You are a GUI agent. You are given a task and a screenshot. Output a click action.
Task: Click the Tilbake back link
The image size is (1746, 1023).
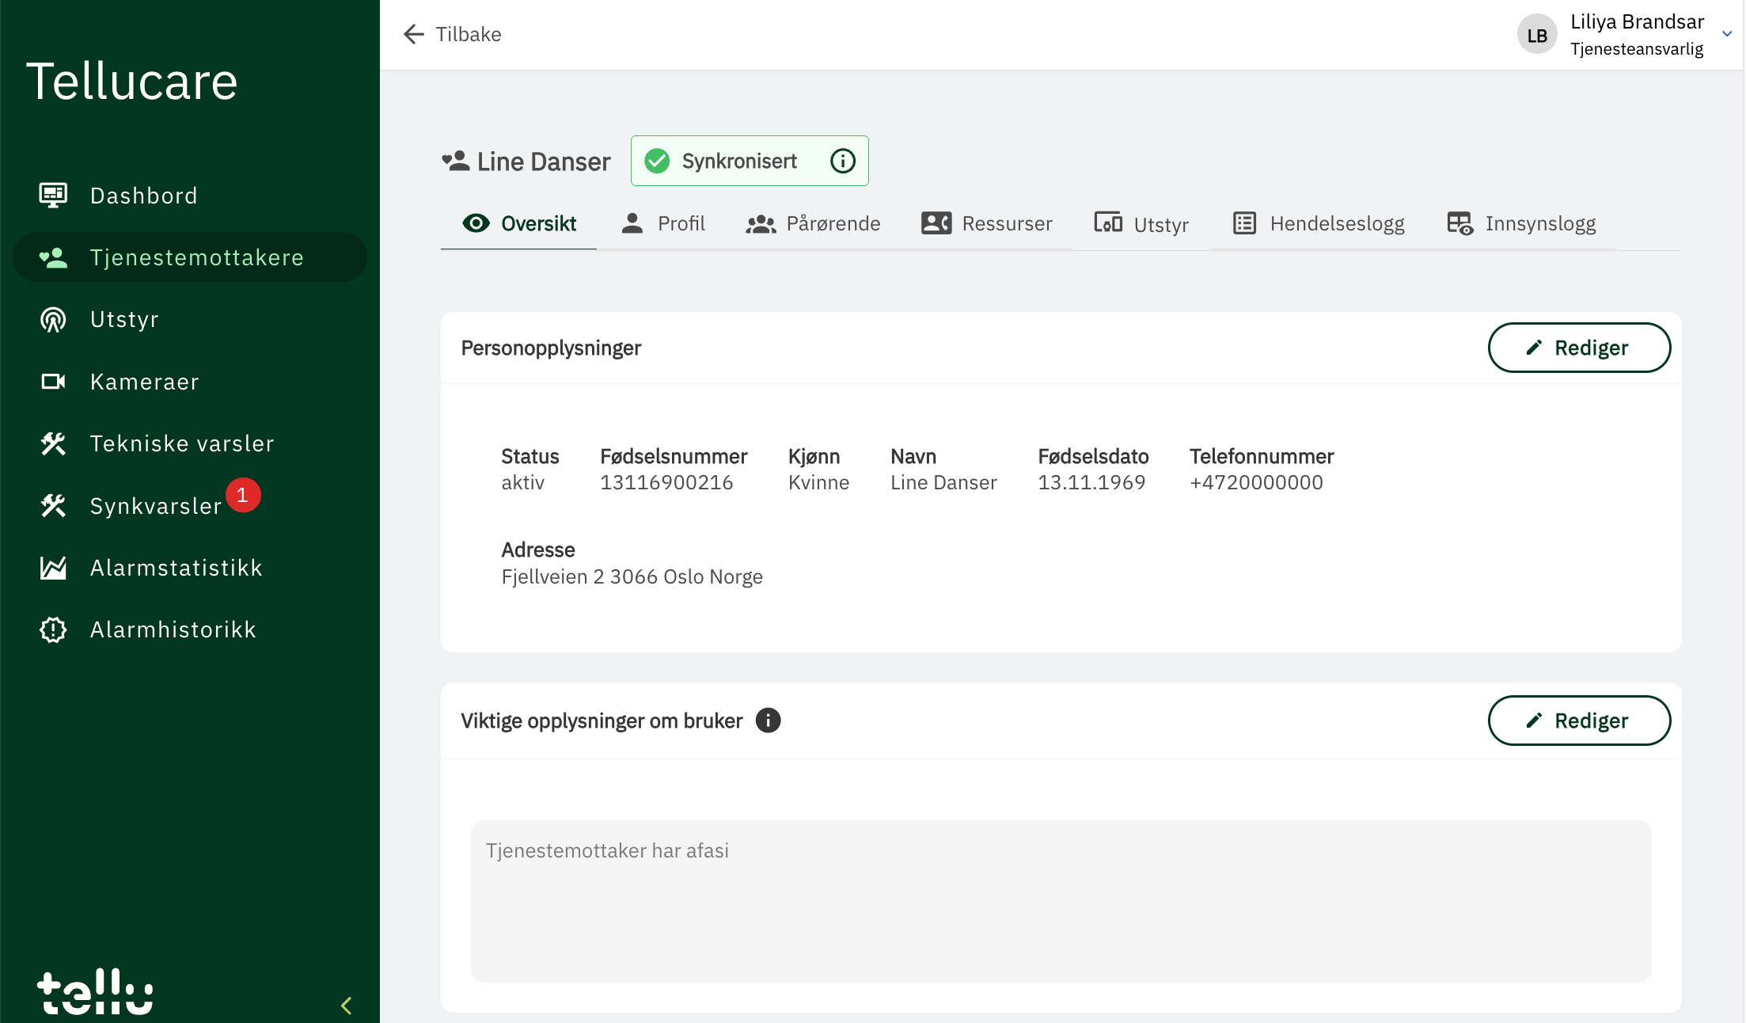[x=453, y=34]
